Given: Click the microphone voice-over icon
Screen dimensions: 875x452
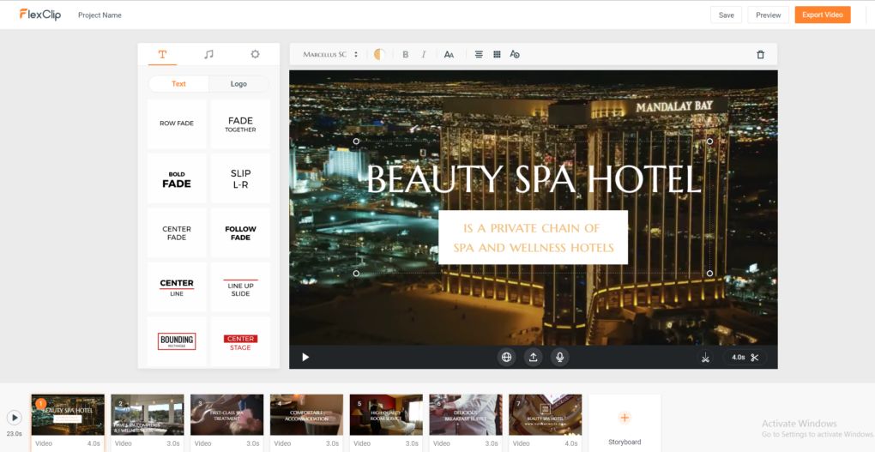Looking at the screenshot, I should [559, 357].
